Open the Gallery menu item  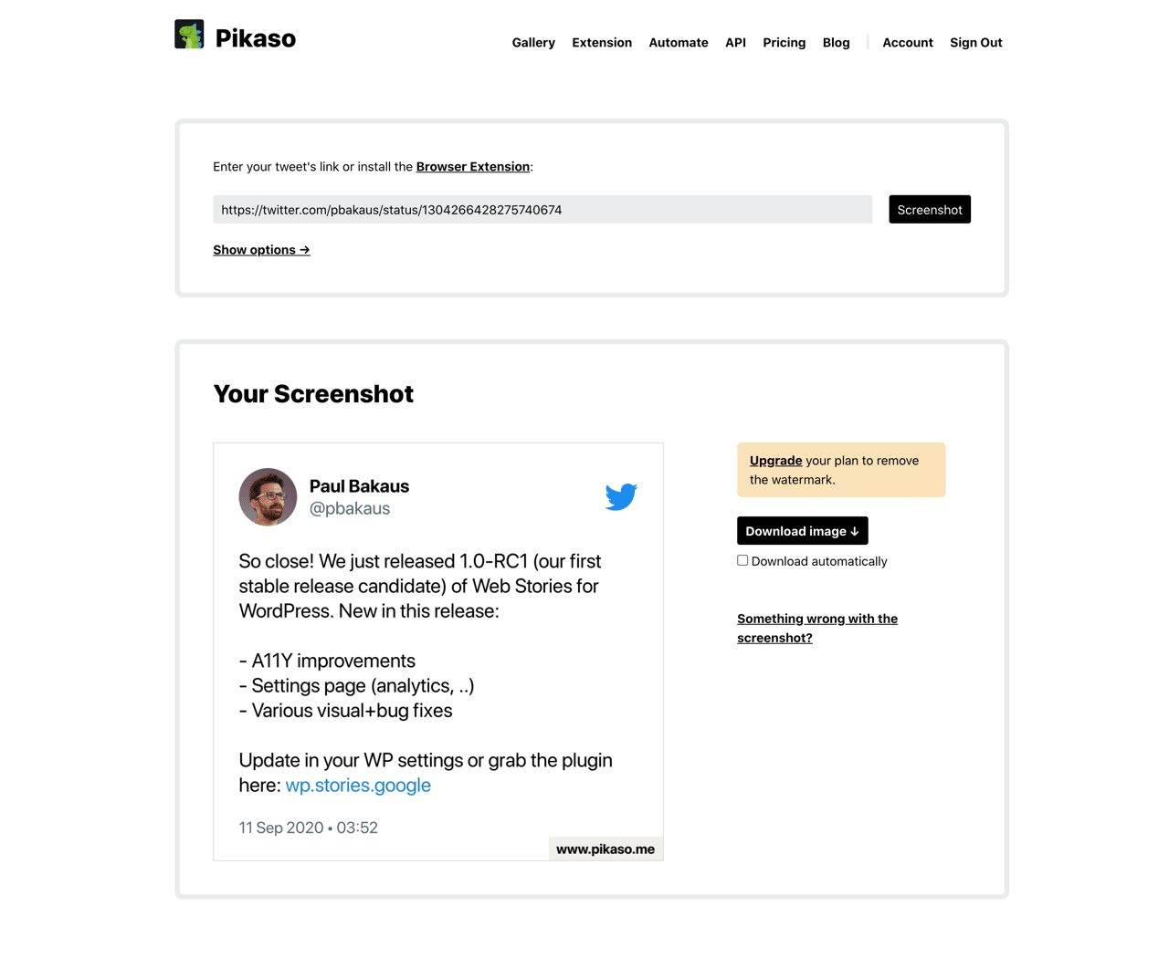pos(533,42)
